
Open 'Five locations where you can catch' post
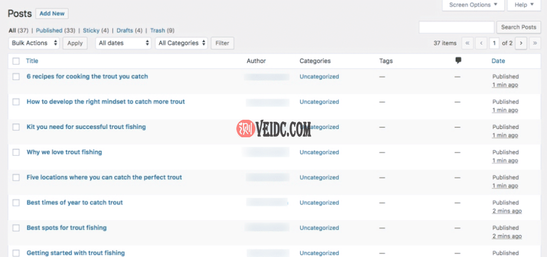coord(104,177)
